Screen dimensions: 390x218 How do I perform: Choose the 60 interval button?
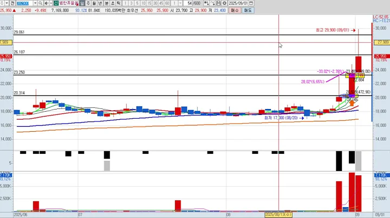pyautogui.click(x=167, y=3)
